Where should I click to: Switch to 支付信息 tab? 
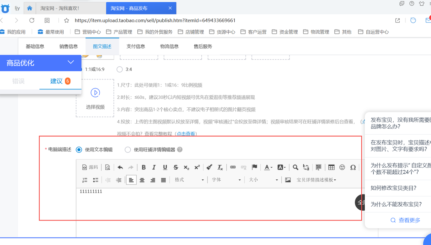pos(136,46)
